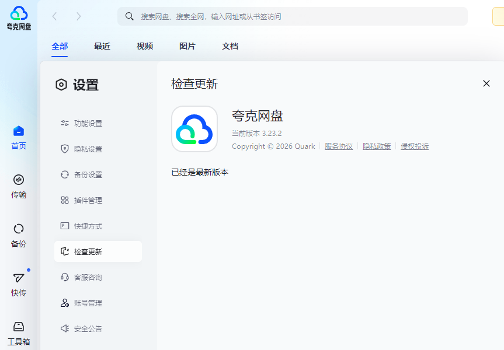Open the 隐私政策 privacy policy link
This screenshot has height=350, width=504.
[x=377, y=146]
